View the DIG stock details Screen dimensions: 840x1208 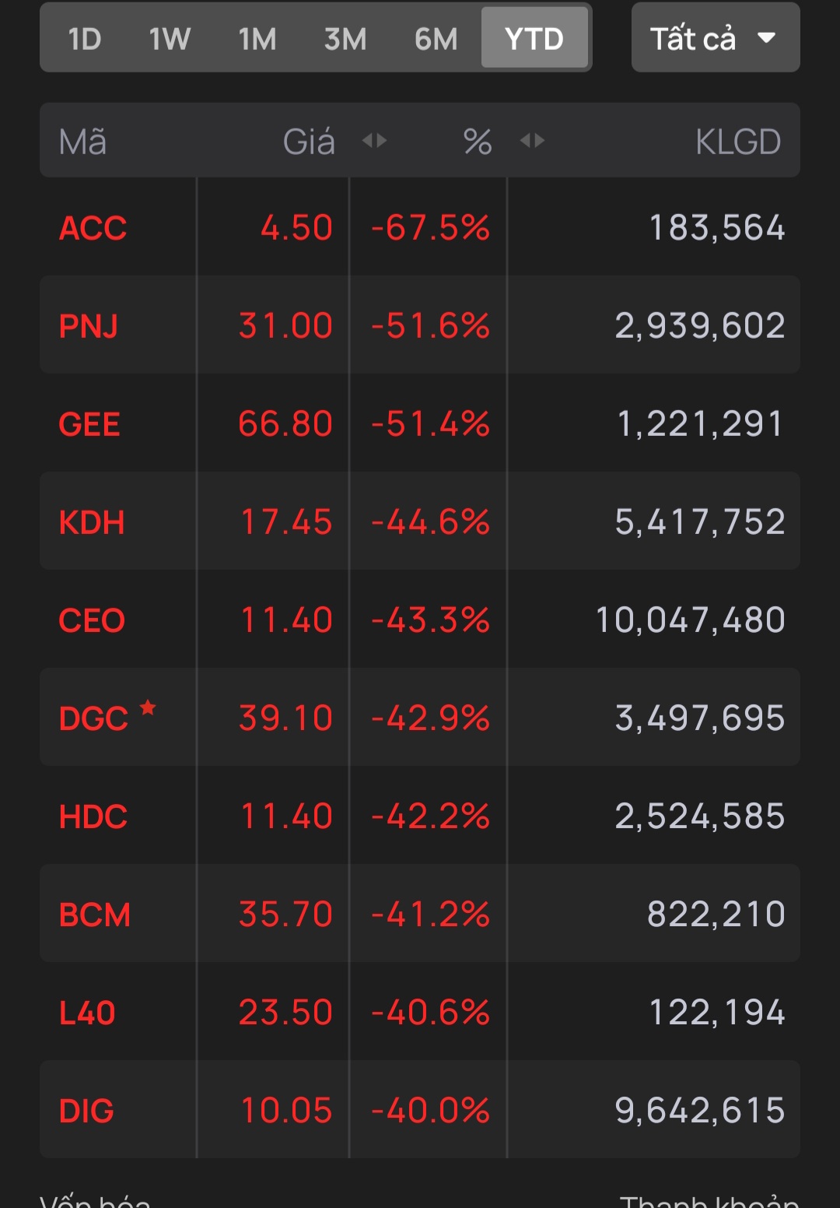tap(420, 1110)
